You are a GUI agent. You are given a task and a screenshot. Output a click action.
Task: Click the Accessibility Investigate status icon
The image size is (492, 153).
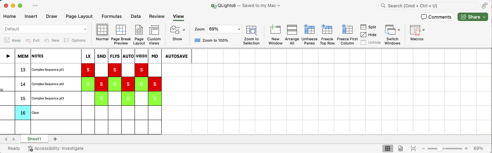pyautogui.click(x=31, y=148)
